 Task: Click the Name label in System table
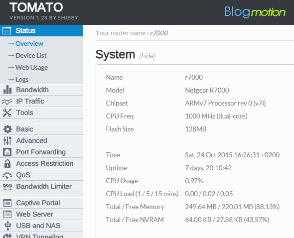(x=114, y=77)
